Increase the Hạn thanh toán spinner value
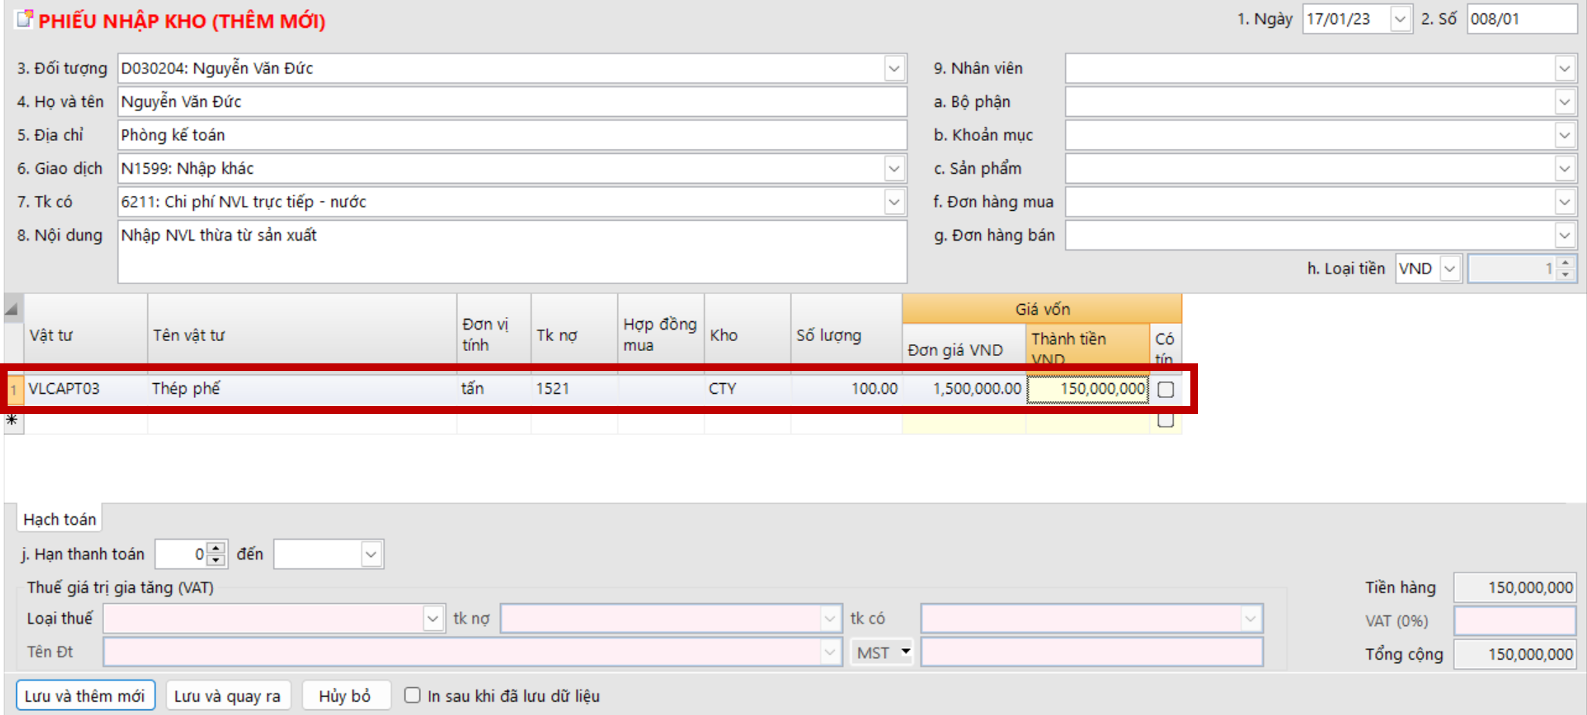 tap(216, 547)
